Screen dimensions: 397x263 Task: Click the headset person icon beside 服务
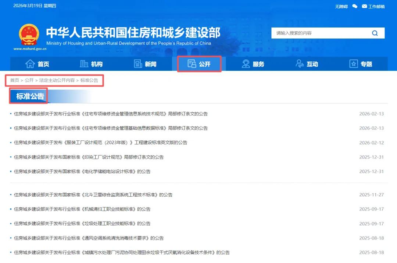pos(246,64)
